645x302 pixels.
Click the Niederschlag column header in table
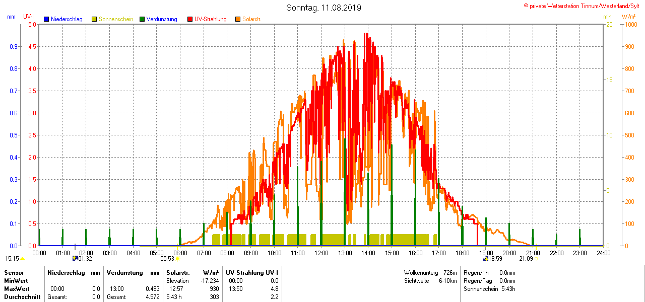[x=65, y=272]
